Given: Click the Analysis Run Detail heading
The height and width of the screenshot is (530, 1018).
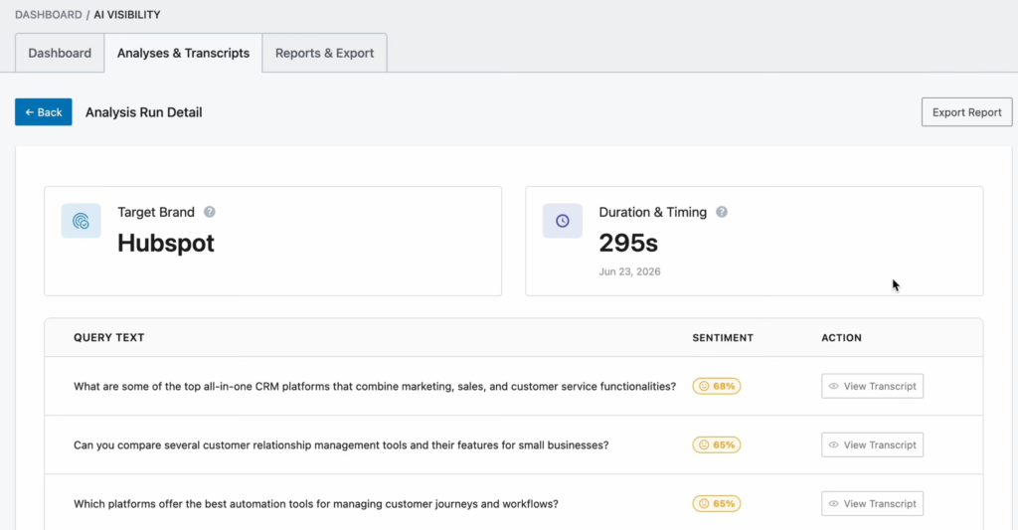Looking at the screenshot, I should coord(143,112).
